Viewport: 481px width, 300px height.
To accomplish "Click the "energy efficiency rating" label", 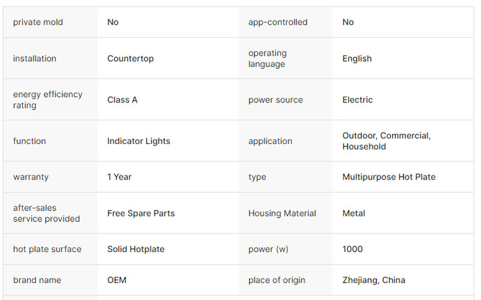I will tap(47, 100).
